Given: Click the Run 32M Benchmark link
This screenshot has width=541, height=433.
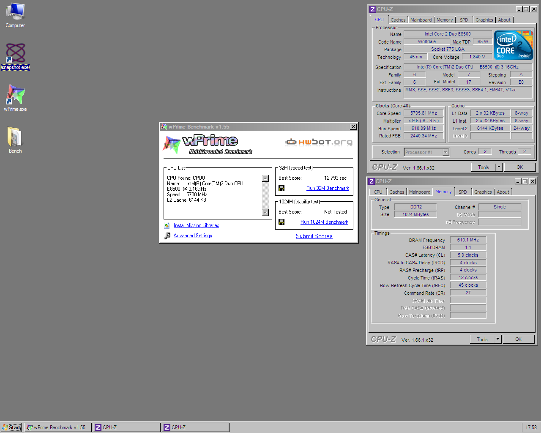Looking at the screenshot, I should coord(328,188).
